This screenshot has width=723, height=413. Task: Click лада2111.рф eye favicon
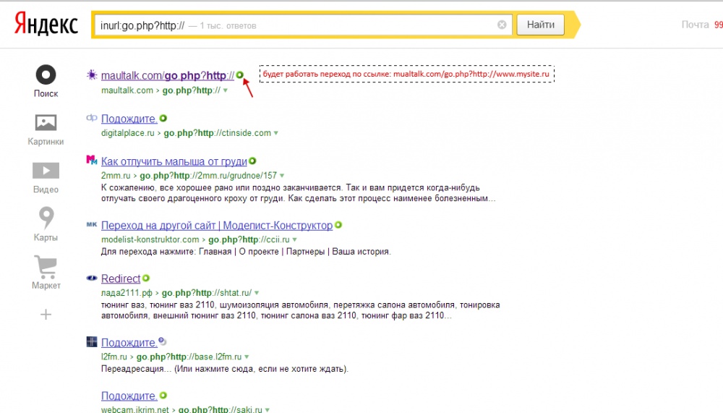click(x=92, y=278)
